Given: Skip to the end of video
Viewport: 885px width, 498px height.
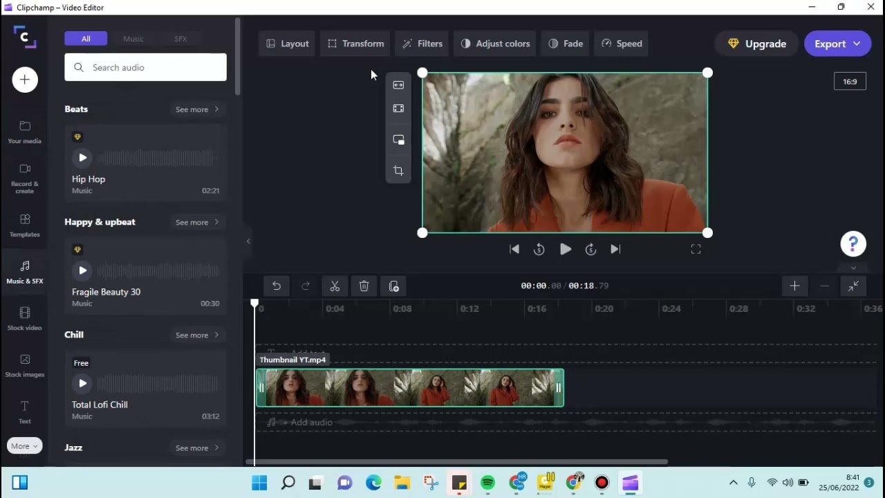Looking at the screenshot, I should [x=615, y=249].
